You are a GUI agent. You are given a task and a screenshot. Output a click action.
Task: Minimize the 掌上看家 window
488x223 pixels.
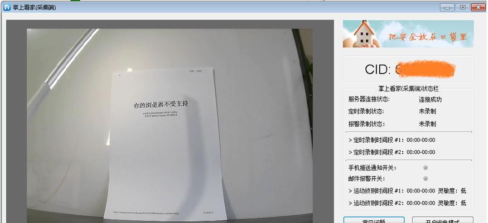[447, 7]
